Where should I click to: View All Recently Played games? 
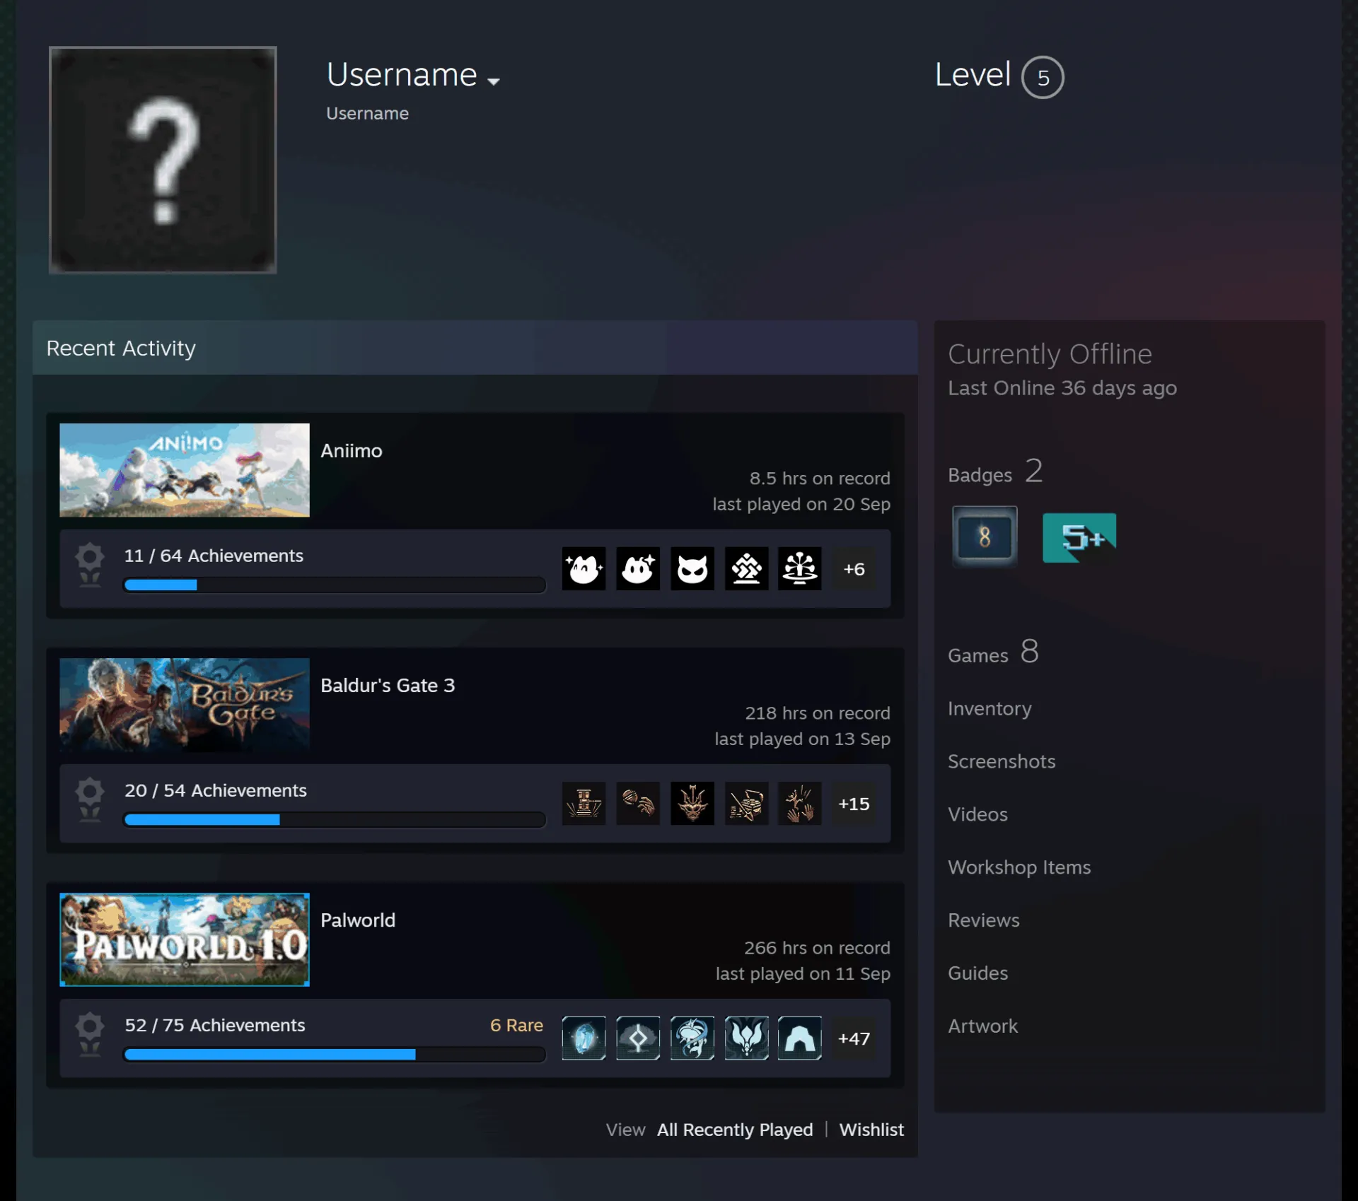[x=735, y=1130]
